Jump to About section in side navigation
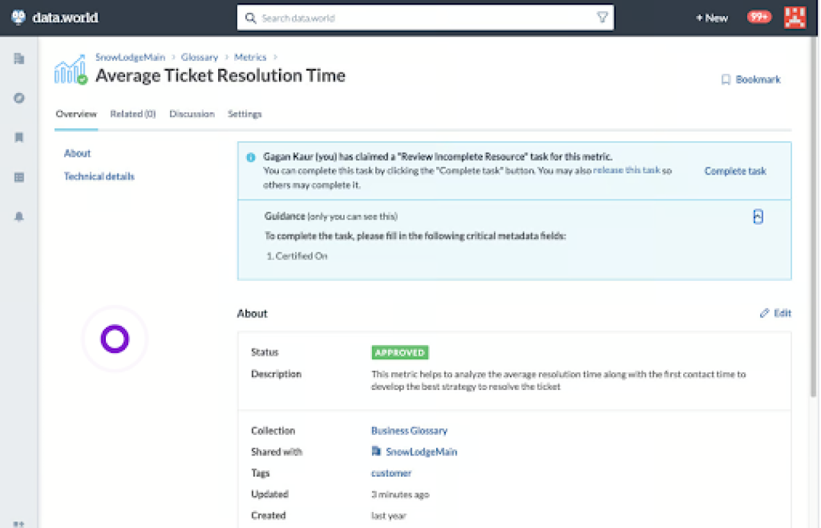The image size is (821, 528). pos(78,153)
